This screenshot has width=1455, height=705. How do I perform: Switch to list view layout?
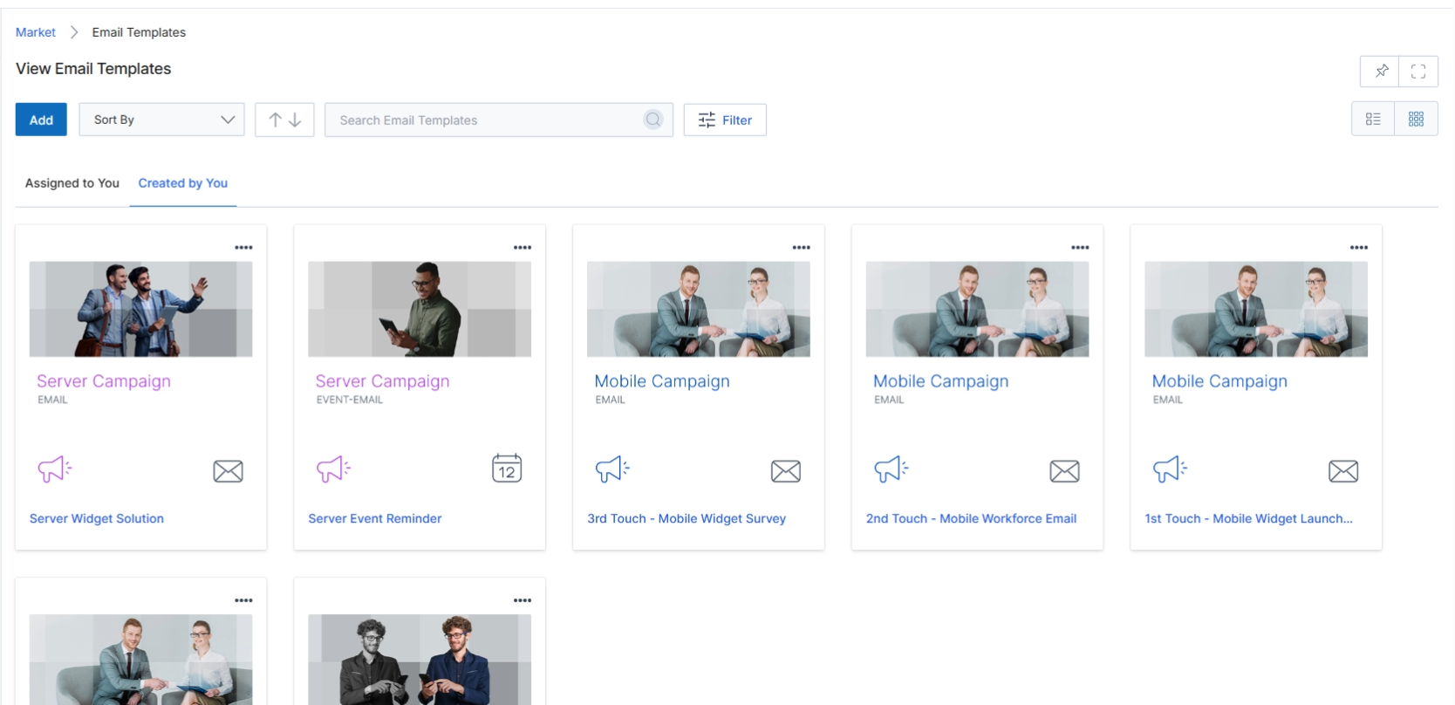[1373, 119]
